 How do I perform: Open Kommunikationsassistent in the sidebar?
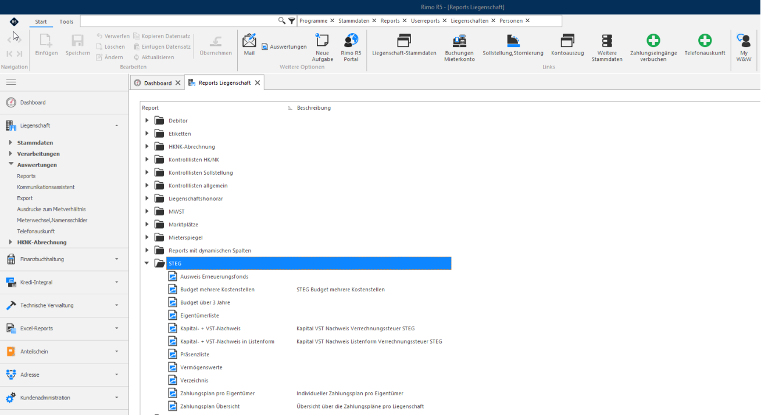point(46,187)
